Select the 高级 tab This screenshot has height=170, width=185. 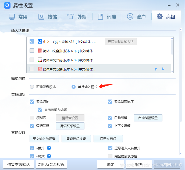[166, 17]
